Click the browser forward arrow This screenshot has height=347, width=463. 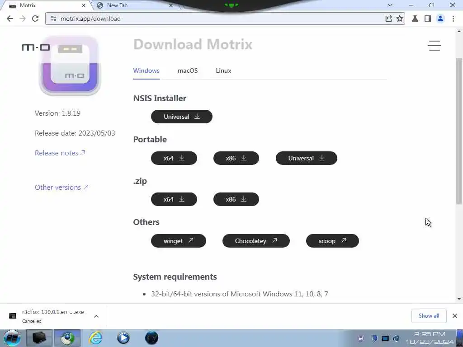(x=23, y=19)
